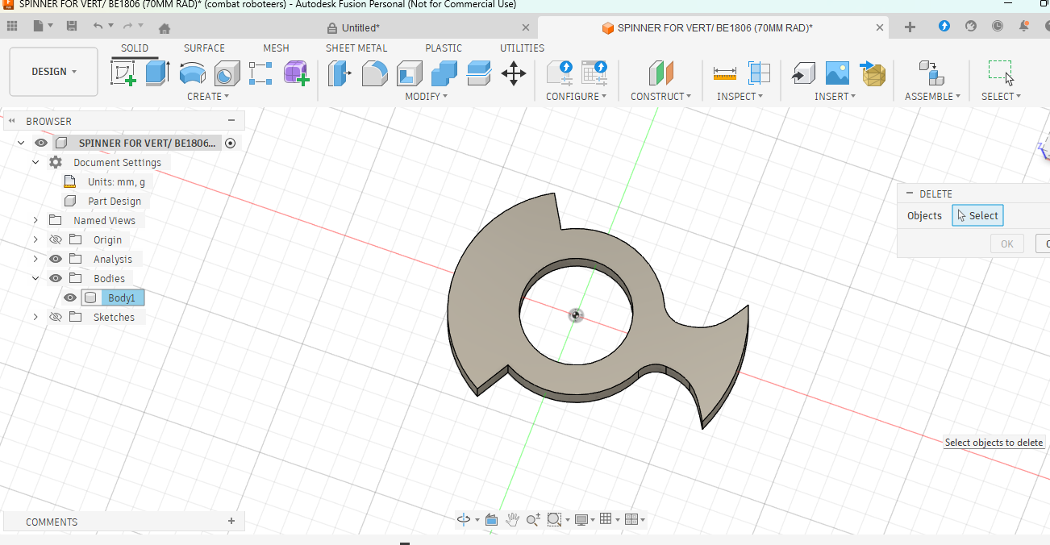The height and width of the screenshot is (545, 1050).
Task: Click the Create Sketch tool icon
Action: coord(123,73)
